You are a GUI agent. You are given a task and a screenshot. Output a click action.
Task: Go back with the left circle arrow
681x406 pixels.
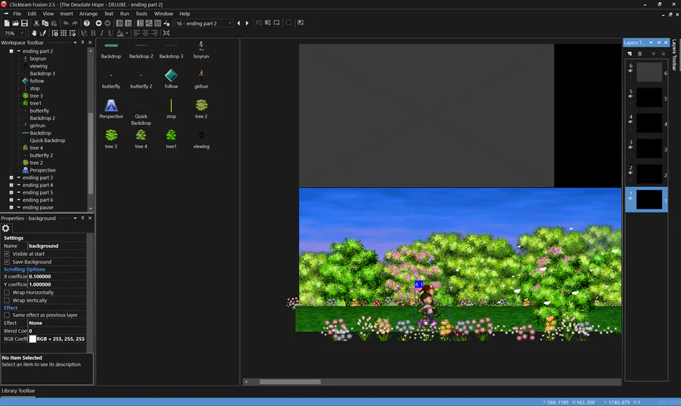point(98,23)
